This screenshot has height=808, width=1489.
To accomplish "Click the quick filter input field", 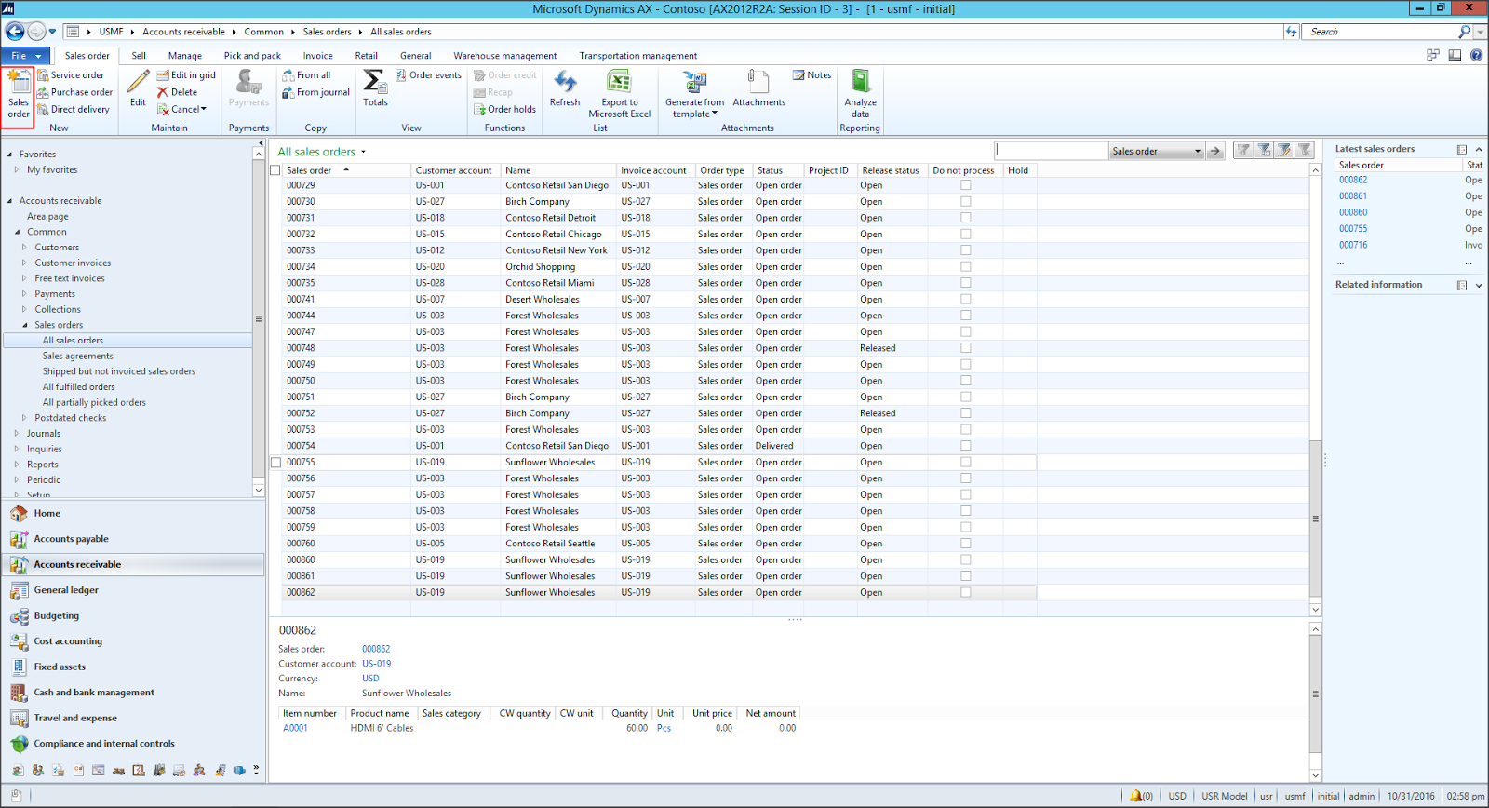I will pos(1052,151).
